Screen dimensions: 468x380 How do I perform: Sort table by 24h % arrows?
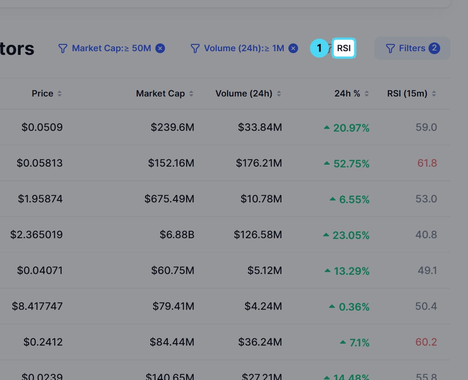tap(366, 94)
